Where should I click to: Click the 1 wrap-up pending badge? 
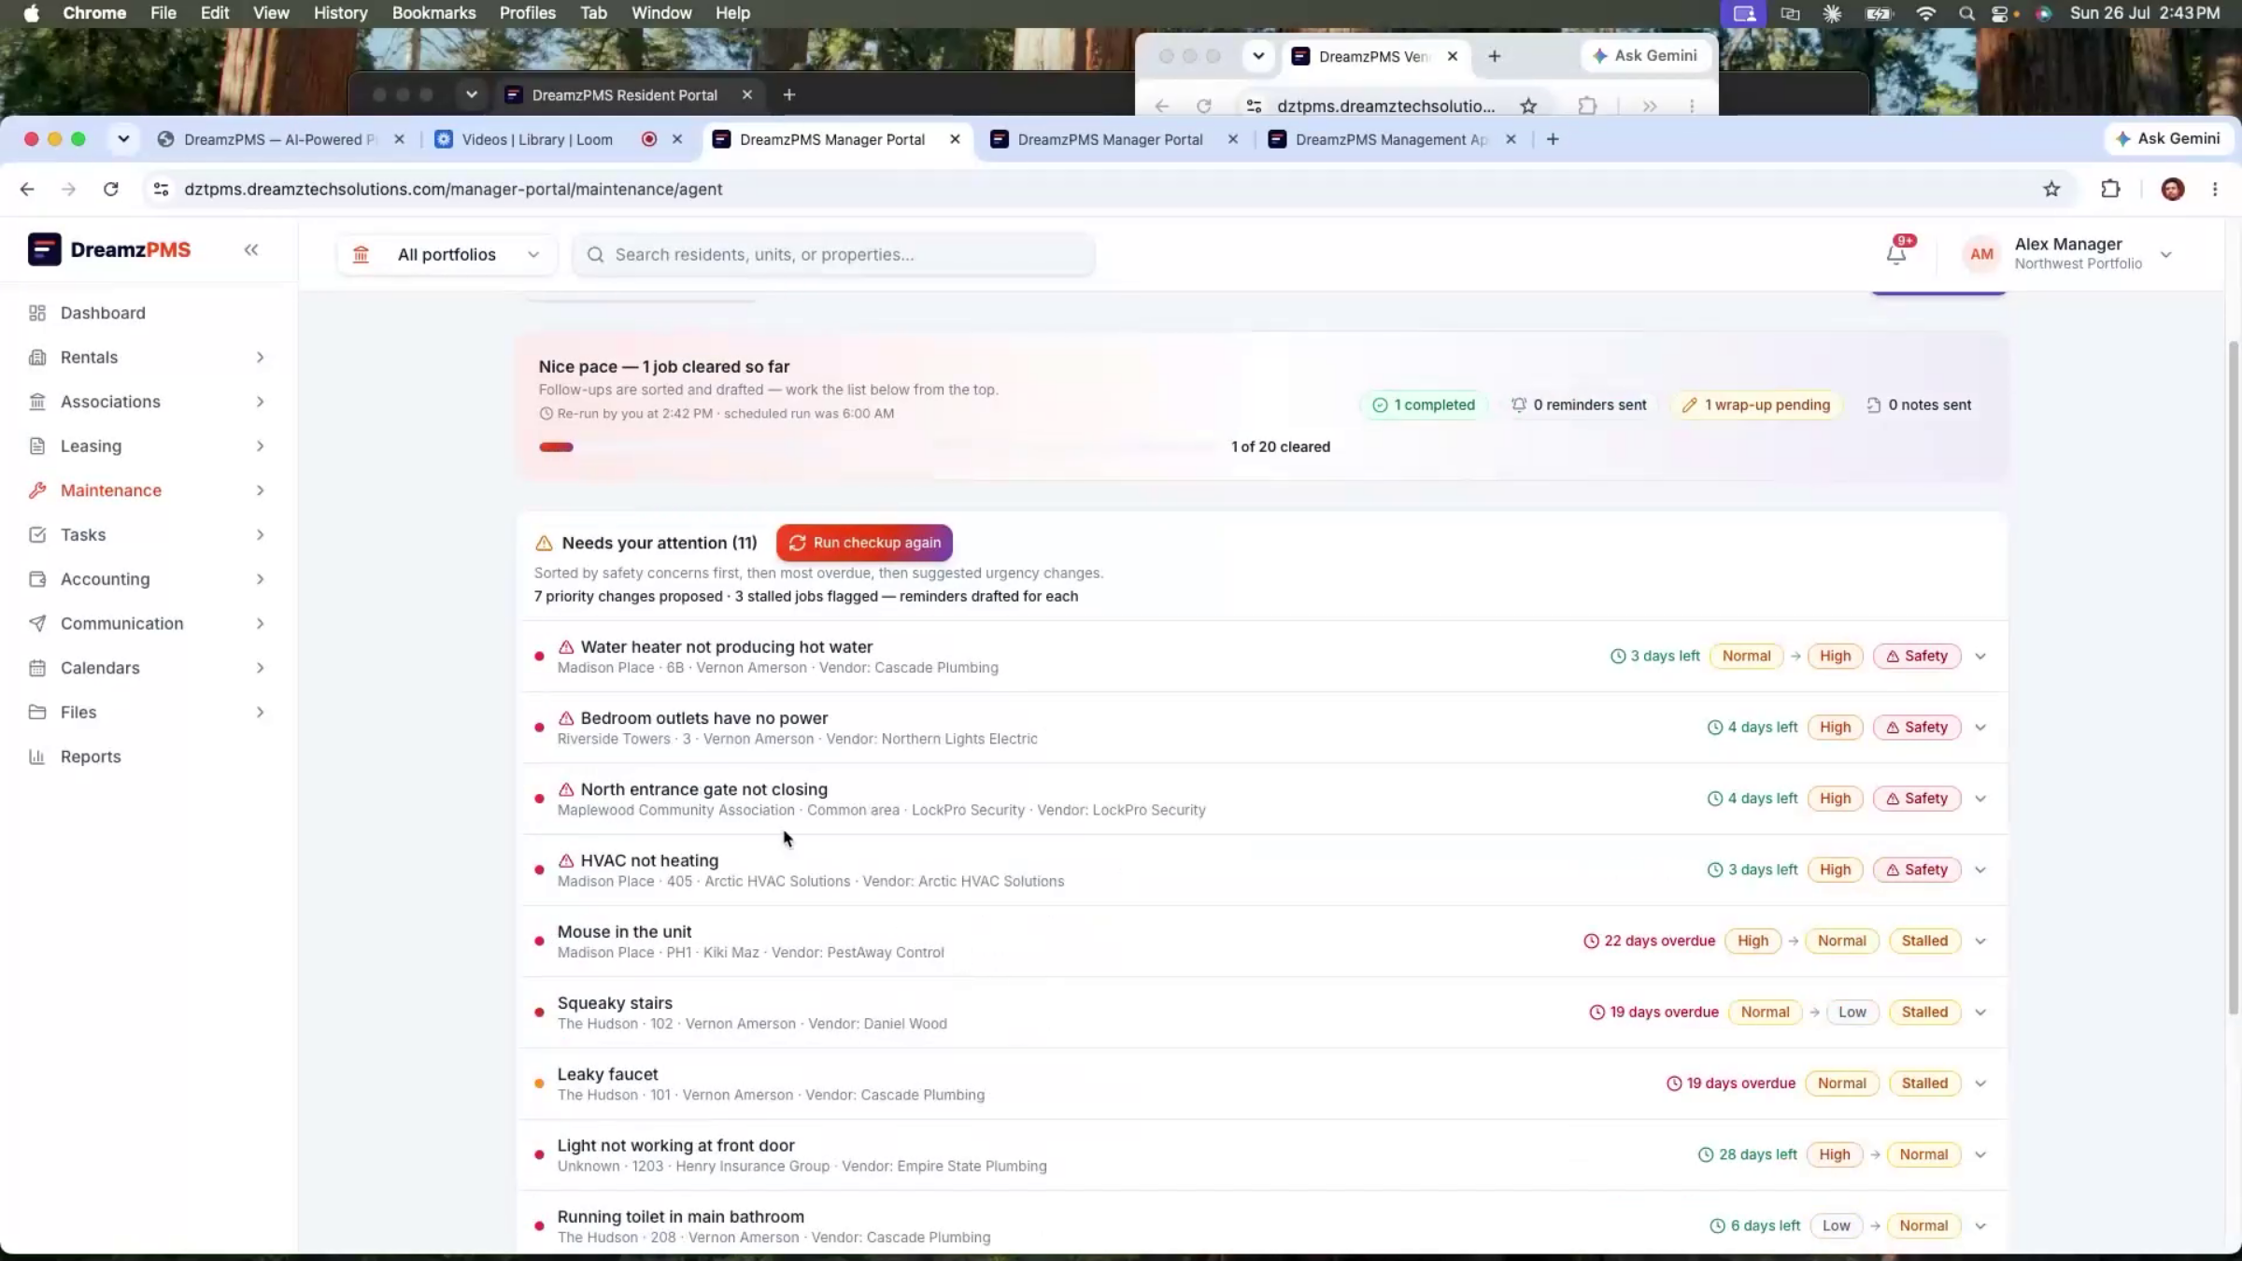click(1756, 404)
